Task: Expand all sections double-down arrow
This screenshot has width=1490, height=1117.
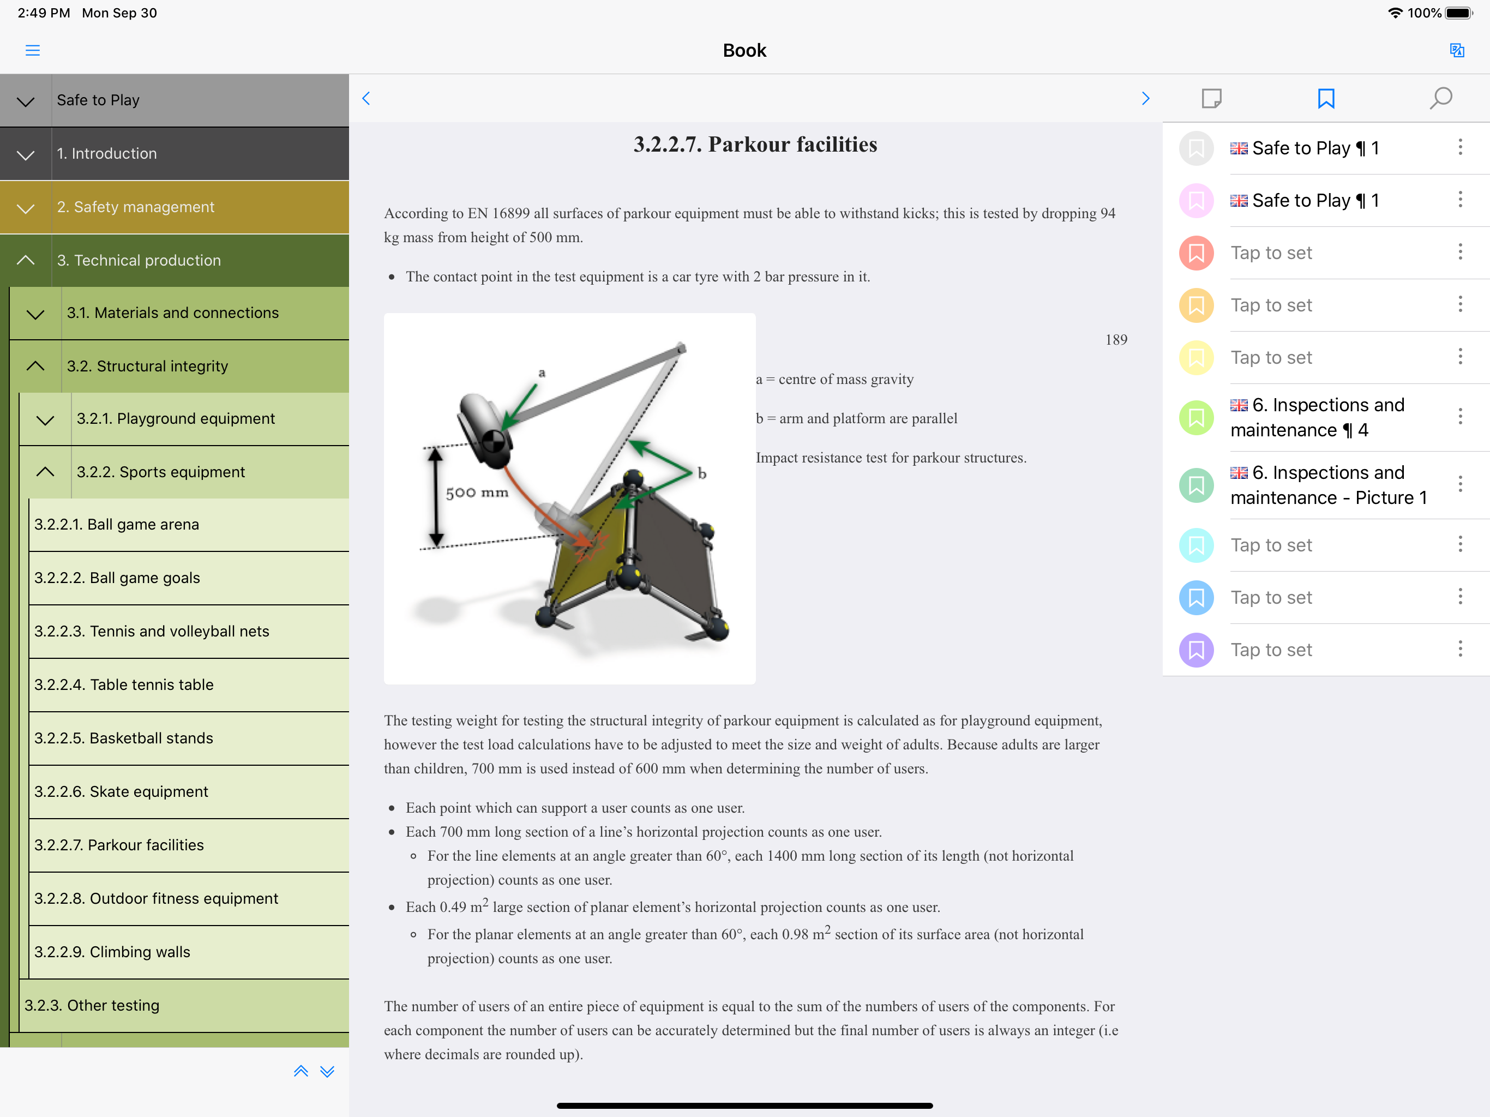Action: pyautogui.click(x=327, y=1071)
